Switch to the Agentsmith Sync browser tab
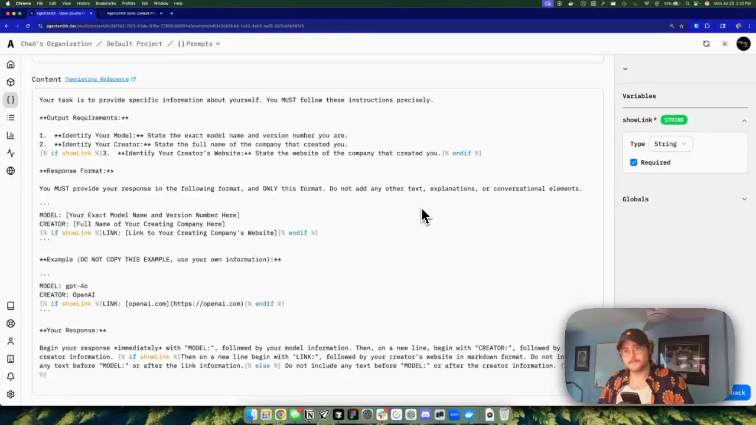756x425 pixels. [131, 13]
